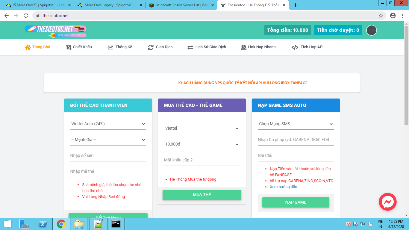Reload the thesieutoc.net page
The image size is (409, 230).
tap(26, 16)
